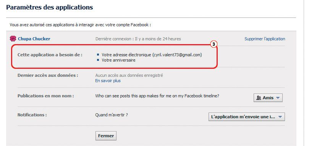The width and height of the screenshot is (309, 146).
Task: Click the Notifications label
Action: tap(32, 115)
